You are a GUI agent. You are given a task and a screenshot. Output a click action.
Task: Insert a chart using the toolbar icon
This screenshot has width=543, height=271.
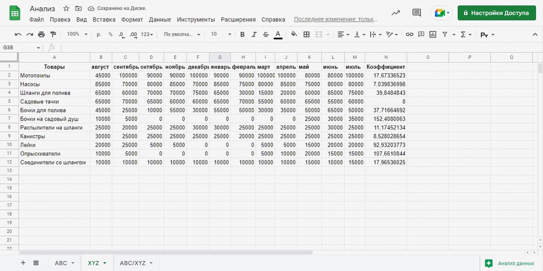[x=433, y=34]
